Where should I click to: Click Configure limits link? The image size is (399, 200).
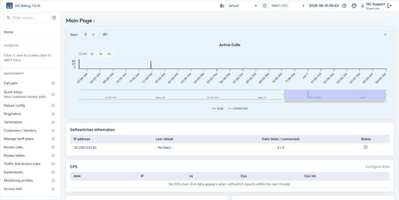click(x=377, y=167)
